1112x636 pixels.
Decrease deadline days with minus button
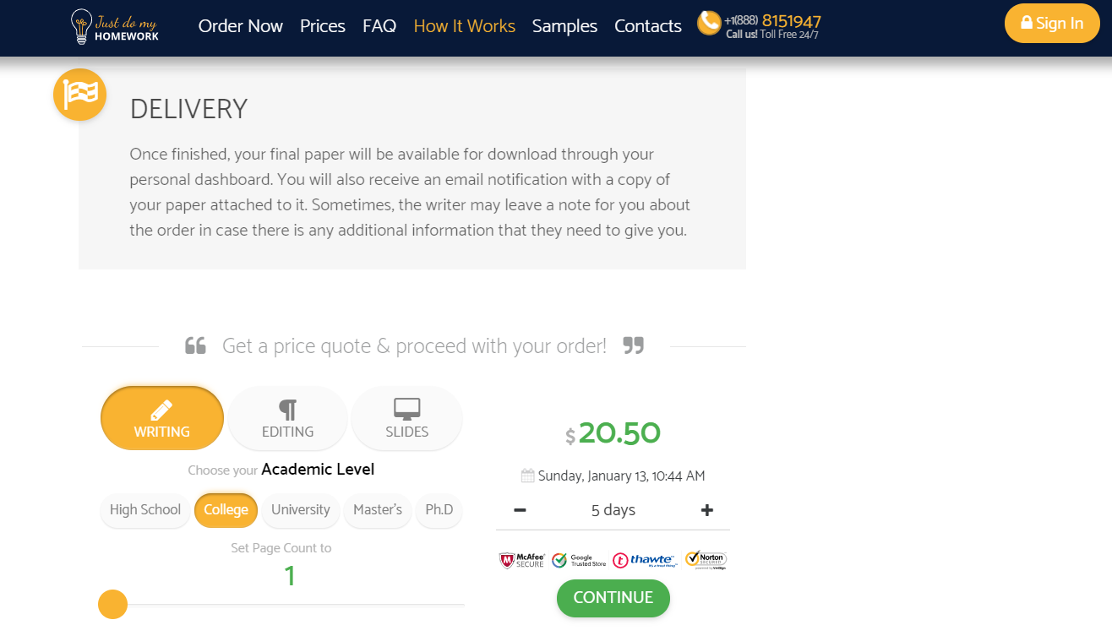tap(520, 510)
